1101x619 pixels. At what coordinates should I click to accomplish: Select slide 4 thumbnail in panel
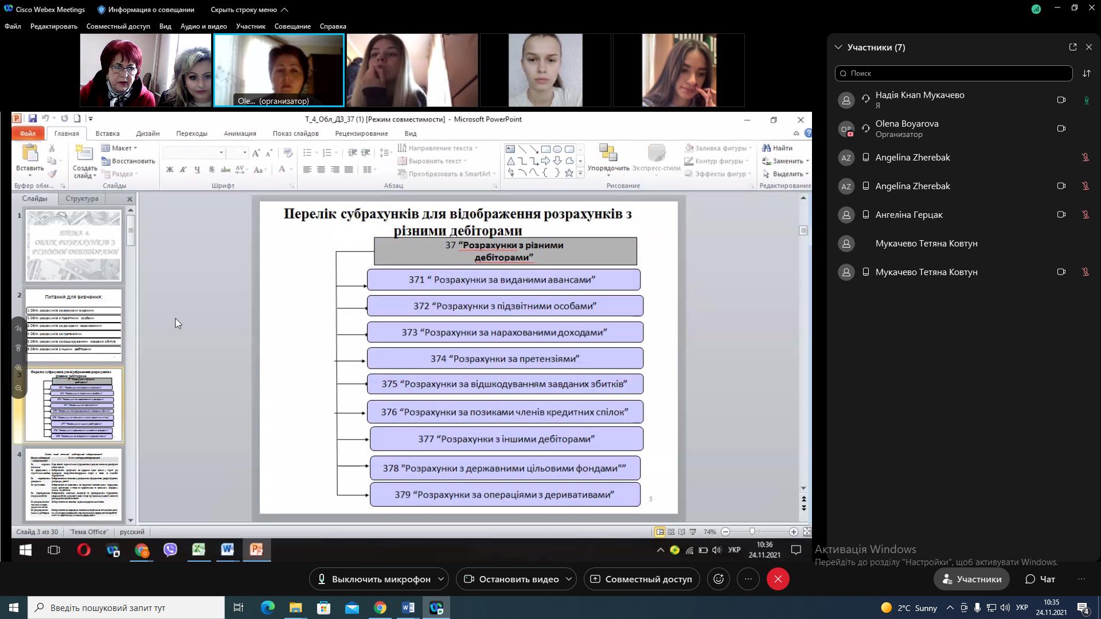[74, 485]
